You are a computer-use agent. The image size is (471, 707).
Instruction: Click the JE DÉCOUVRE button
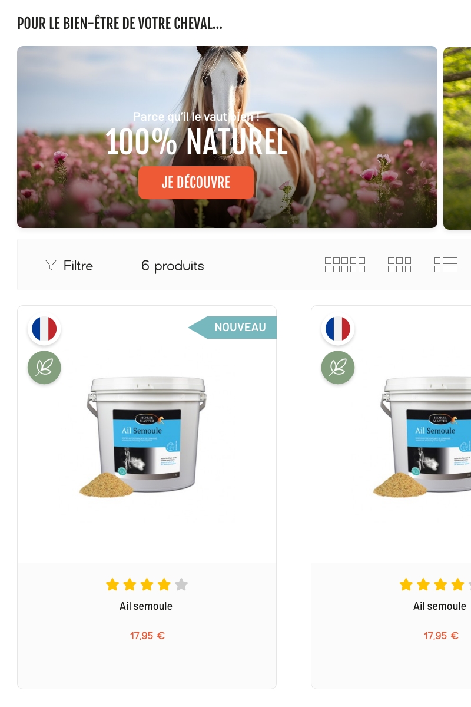[x=196, y=183]
